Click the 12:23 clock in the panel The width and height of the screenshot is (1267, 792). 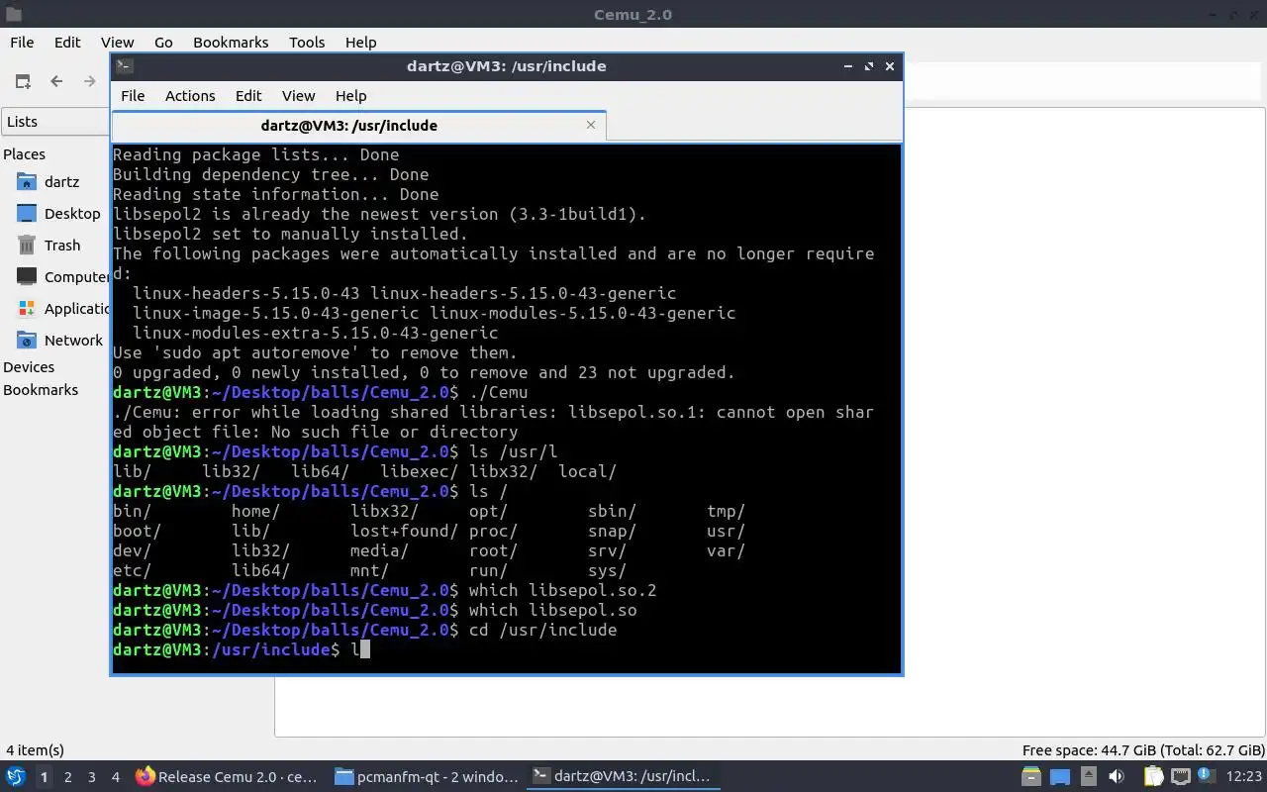click(x=1243, y=777)
